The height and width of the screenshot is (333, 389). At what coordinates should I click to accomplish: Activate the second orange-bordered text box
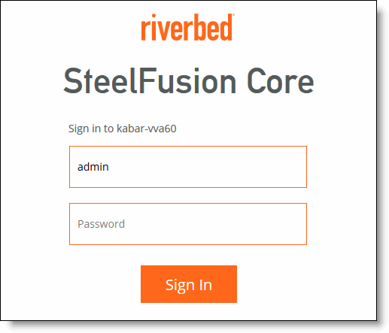tap(188, 224)
